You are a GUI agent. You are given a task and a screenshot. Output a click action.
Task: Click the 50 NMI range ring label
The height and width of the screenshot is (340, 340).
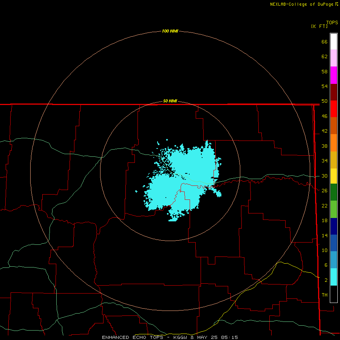tap(170, 101)
